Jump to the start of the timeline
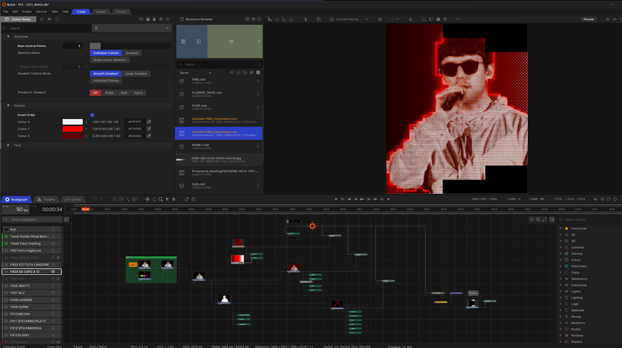This screenshot has width=622, height=348. (336, 199)
